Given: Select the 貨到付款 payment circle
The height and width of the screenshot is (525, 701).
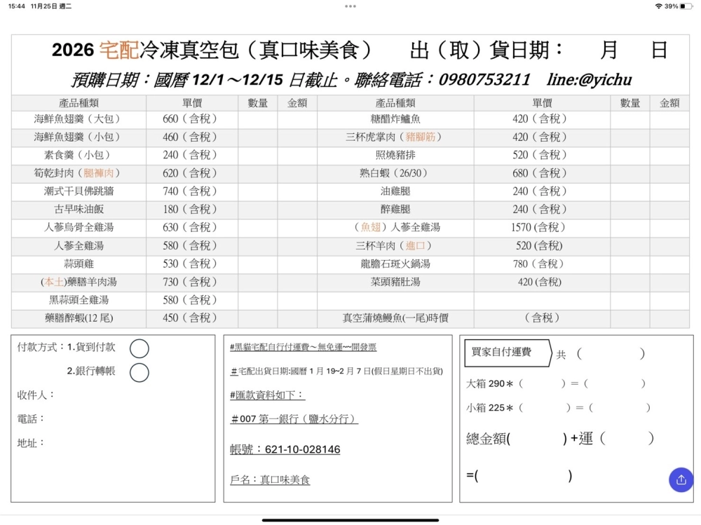Looking at the screenshot, I should pyautogui.click(x=139, y=348).
